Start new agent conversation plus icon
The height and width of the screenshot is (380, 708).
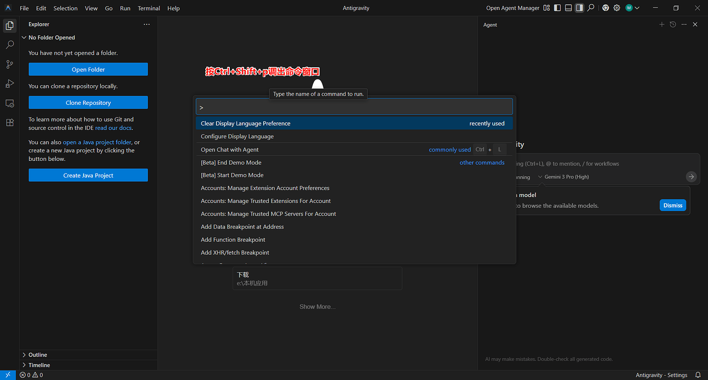[x=662, y=25]
